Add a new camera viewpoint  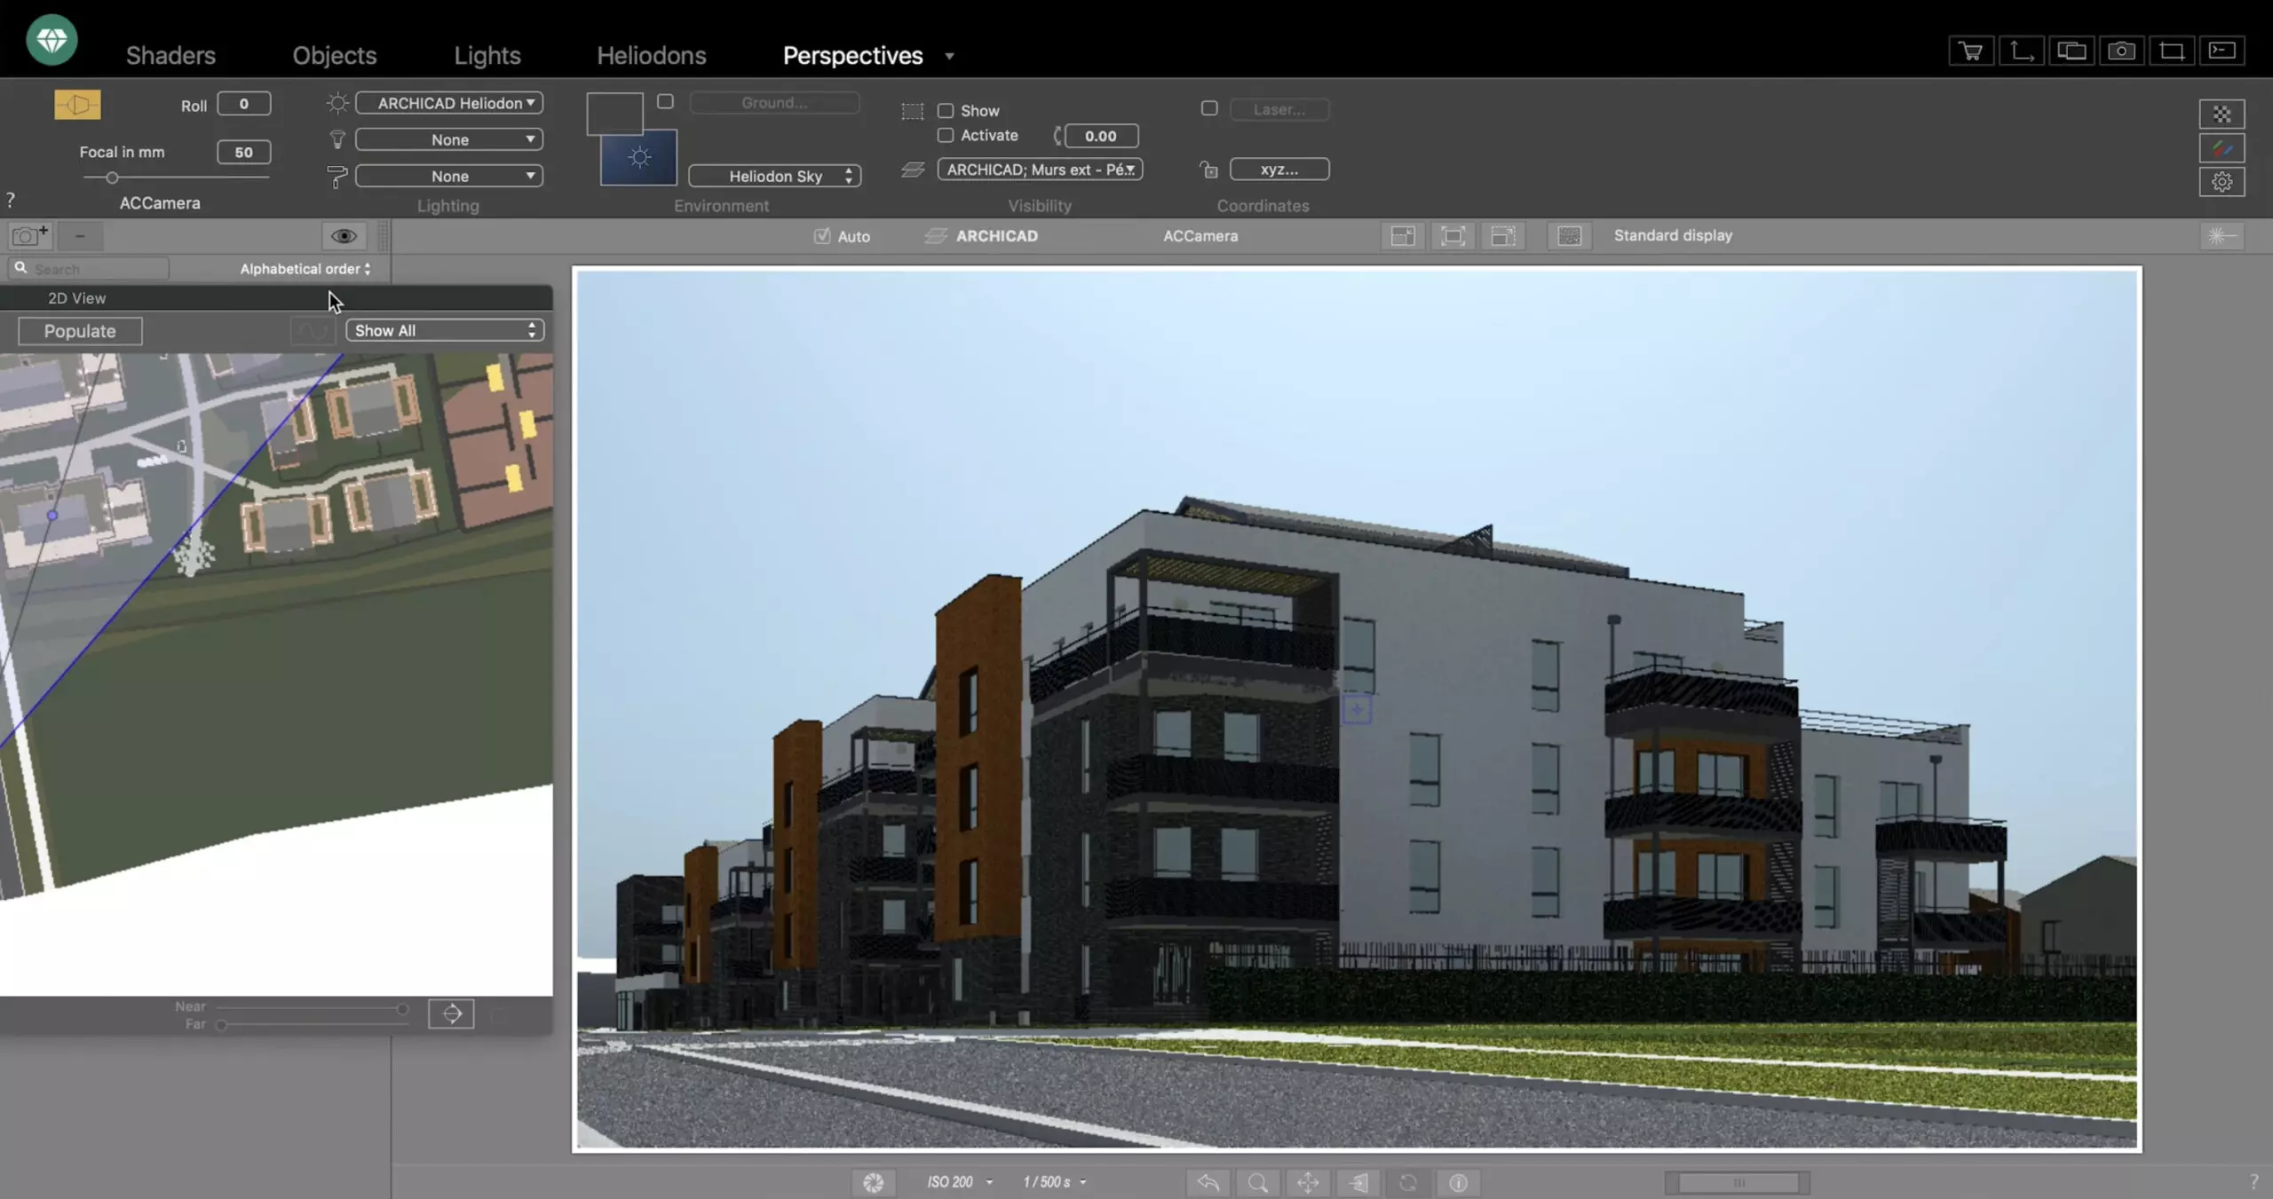tap(30, 236)
